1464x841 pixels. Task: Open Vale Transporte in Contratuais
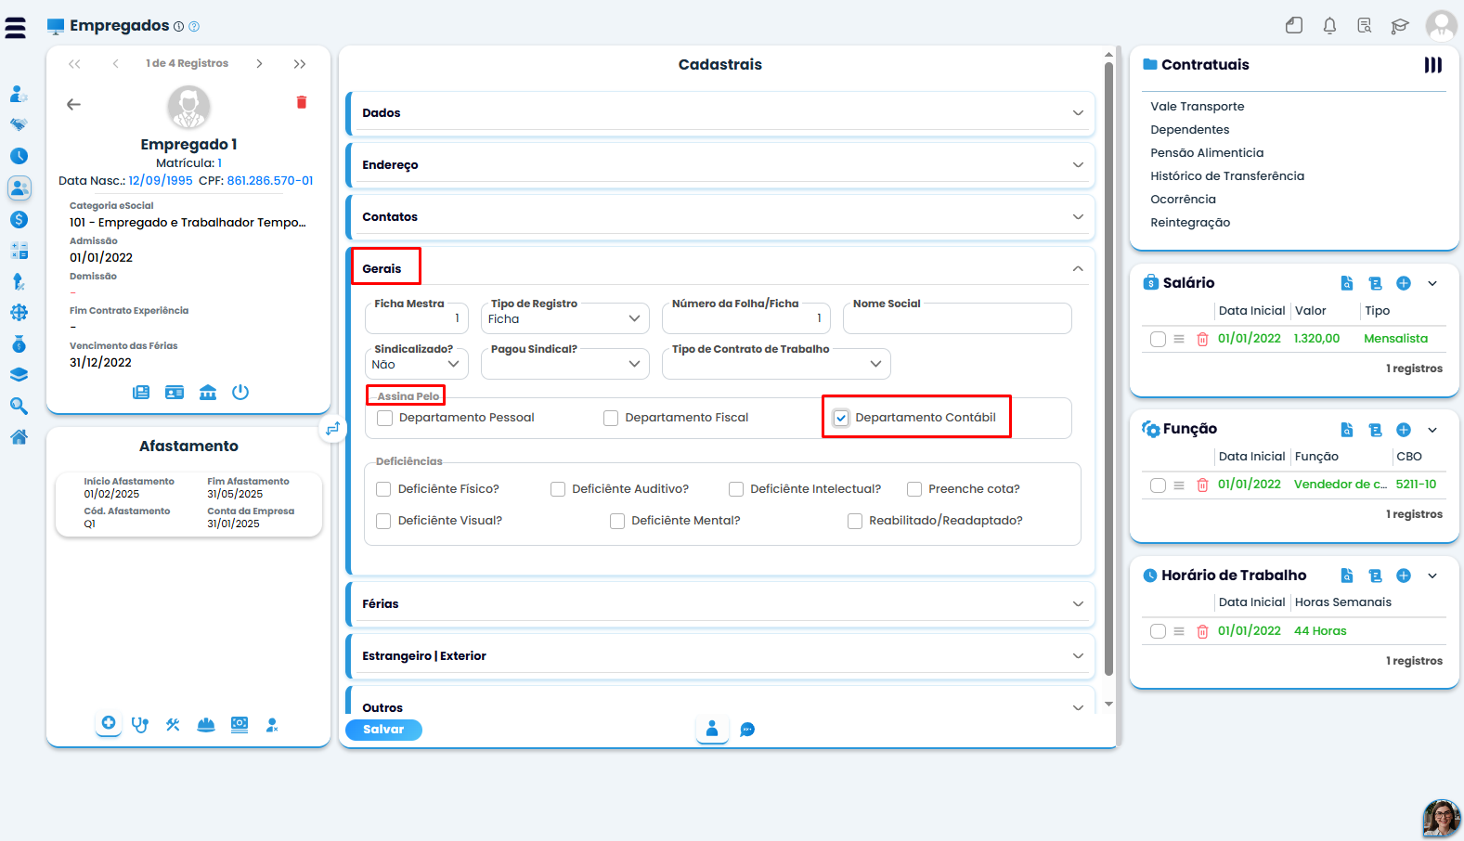pos(1197,107)
